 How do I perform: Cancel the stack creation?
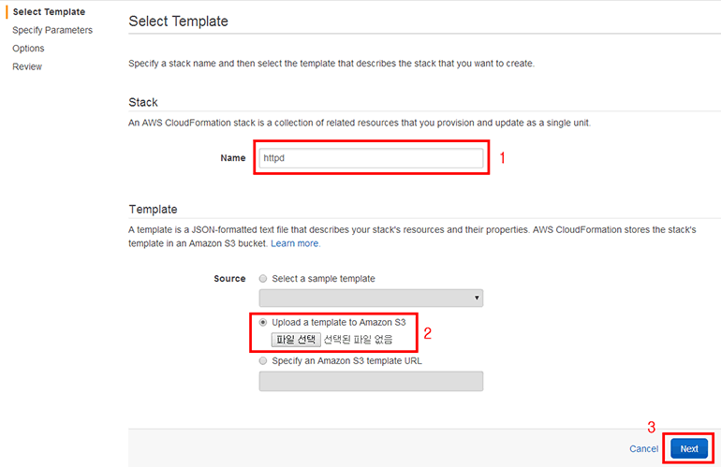[x=643, y=448]
